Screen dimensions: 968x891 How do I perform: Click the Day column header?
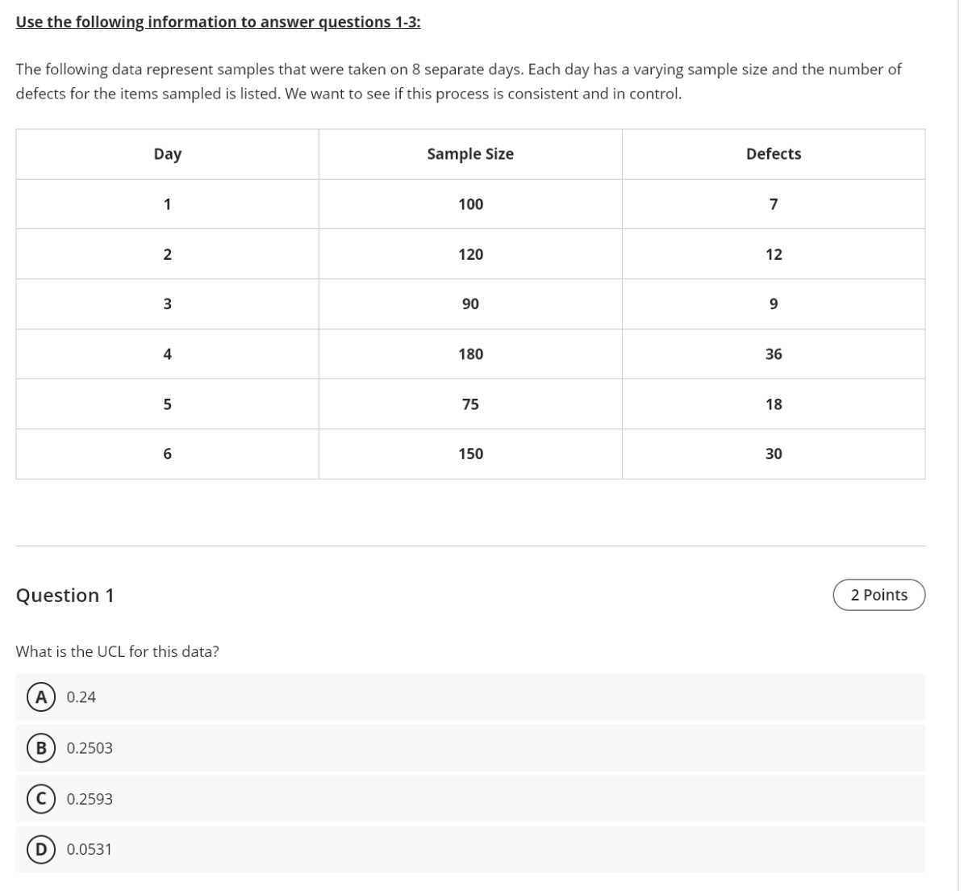point(166,153)
